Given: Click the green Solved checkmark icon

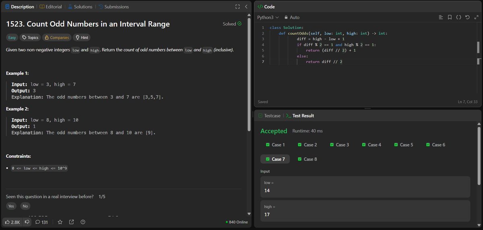Looking at the screenshot, I should tap(240, 24).
